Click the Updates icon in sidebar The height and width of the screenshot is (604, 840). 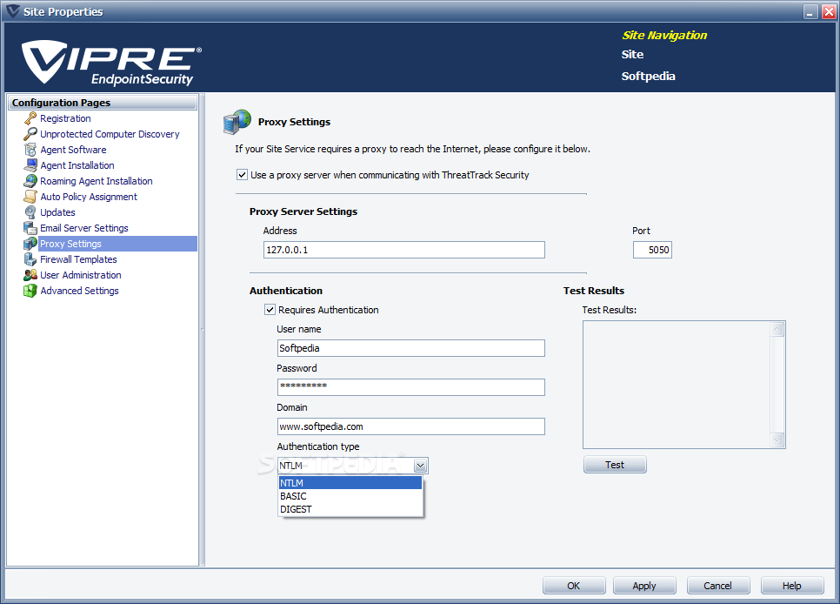coord(30,212)
